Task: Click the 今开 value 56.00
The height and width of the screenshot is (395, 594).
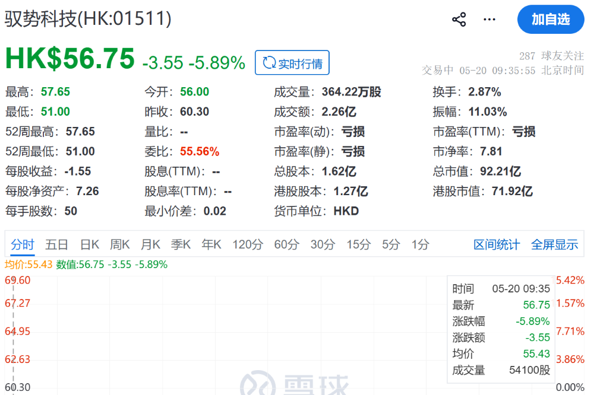Action: coord(194,91)
